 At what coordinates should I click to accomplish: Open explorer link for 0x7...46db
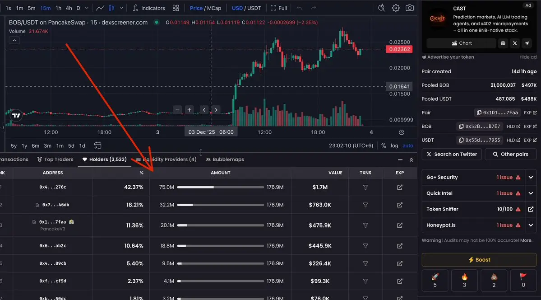click(x=399, y=205)
